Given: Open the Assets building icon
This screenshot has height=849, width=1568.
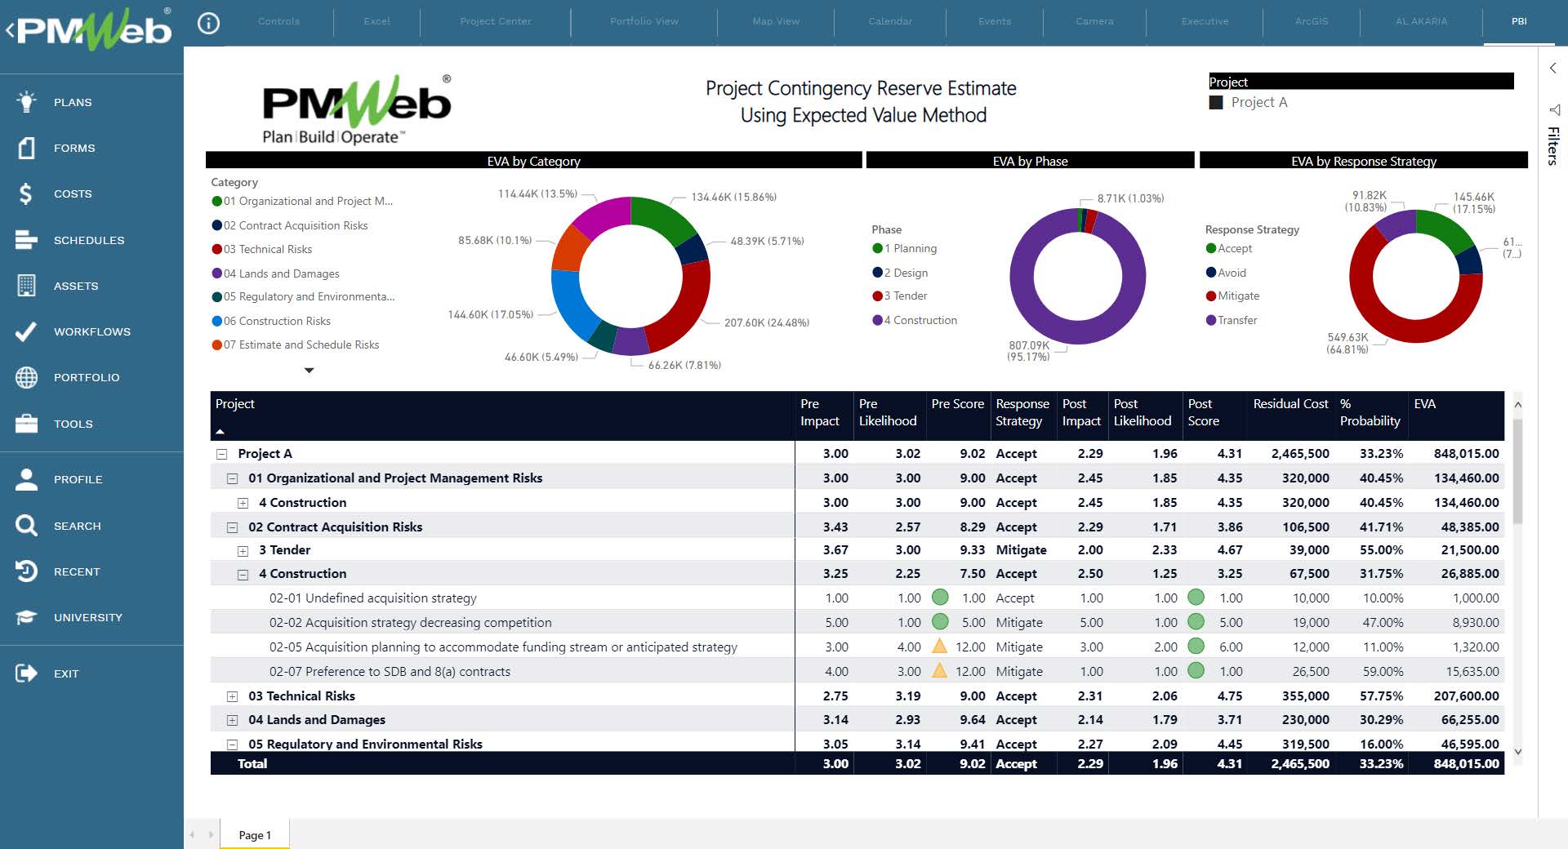Looking at the screenshot, I should (x=26, y=286).
